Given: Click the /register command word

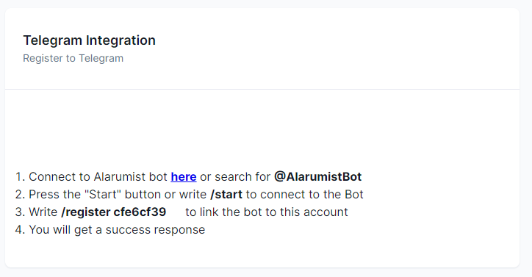Looking at the screenshot, I should tap(86, 212).
